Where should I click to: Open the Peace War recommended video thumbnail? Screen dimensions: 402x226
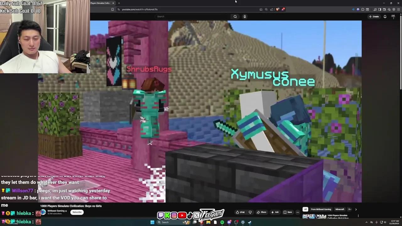pos(314,216)
